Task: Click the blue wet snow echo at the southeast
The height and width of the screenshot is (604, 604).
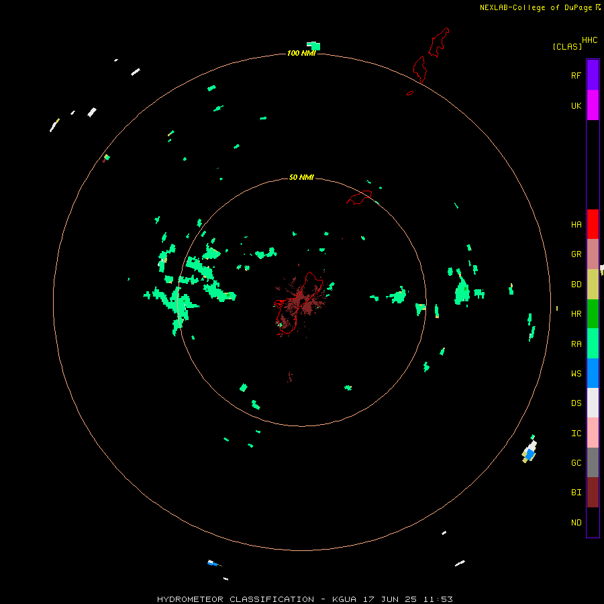Action: 530,454
